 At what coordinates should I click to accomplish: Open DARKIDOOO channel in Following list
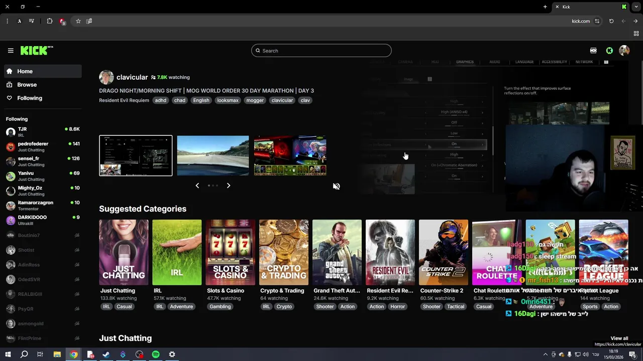coord(43,220)
